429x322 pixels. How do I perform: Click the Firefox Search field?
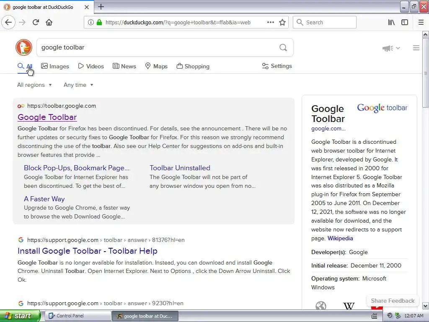tap(325, 22)
